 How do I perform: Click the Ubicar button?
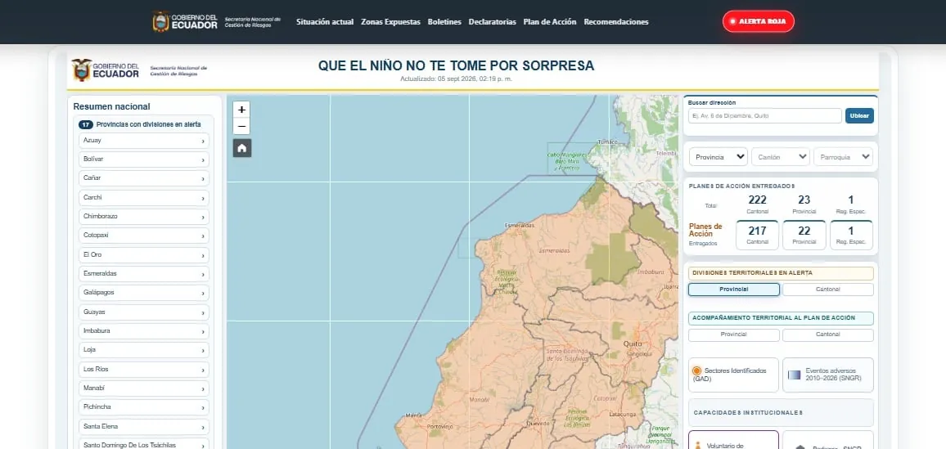pyautogui.click(x=859, y=115)
